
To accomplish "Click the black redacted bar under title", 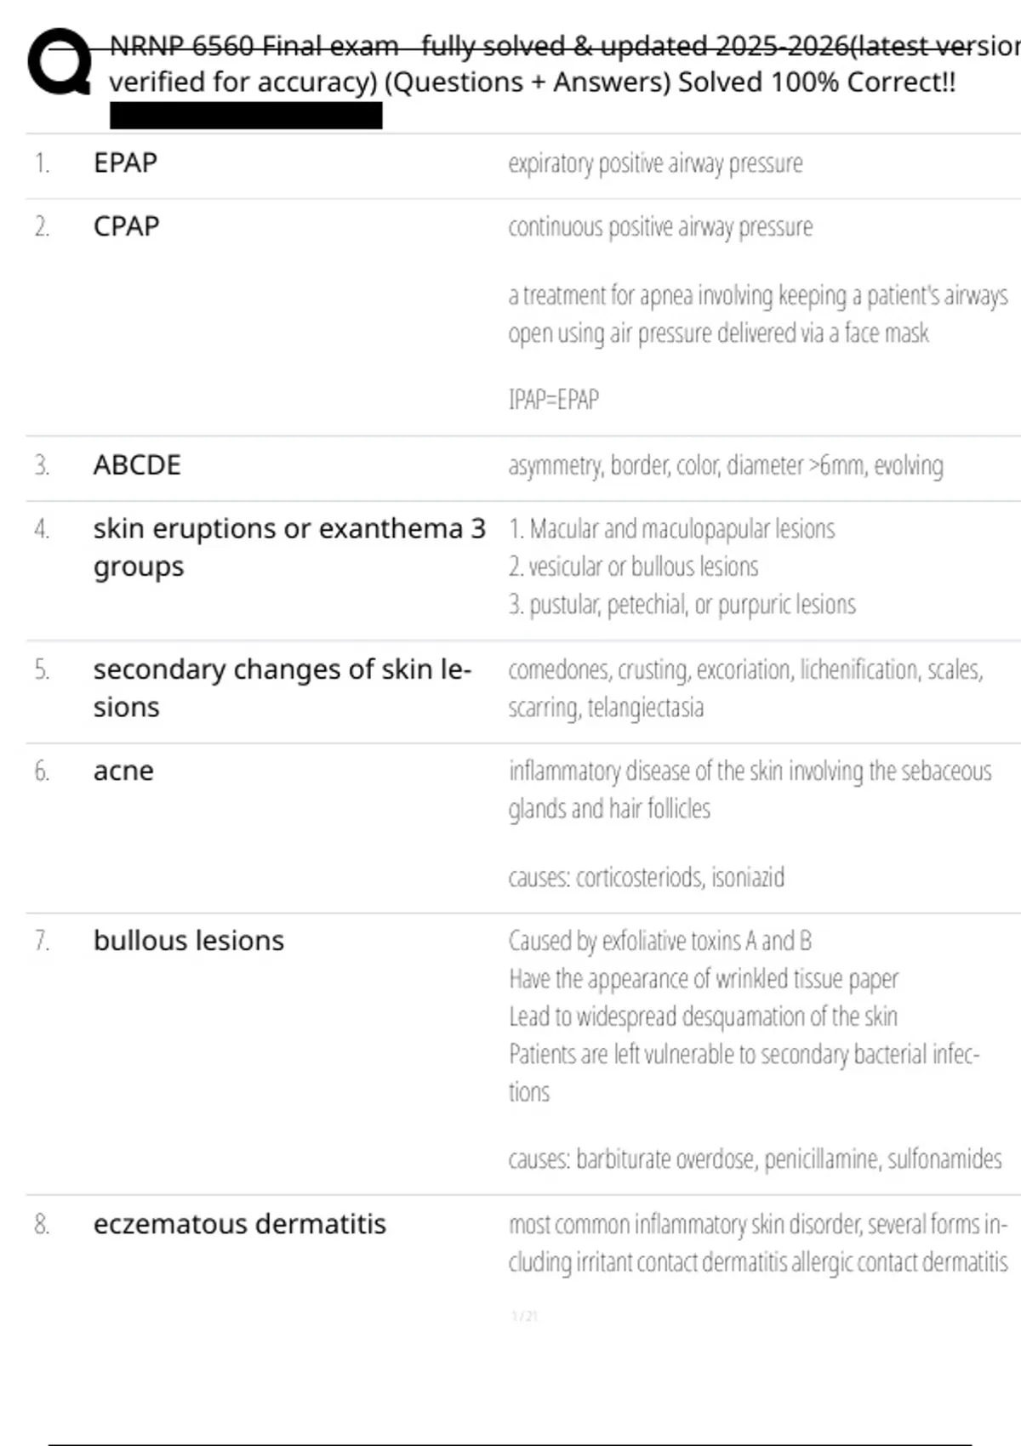I will 246,116.
